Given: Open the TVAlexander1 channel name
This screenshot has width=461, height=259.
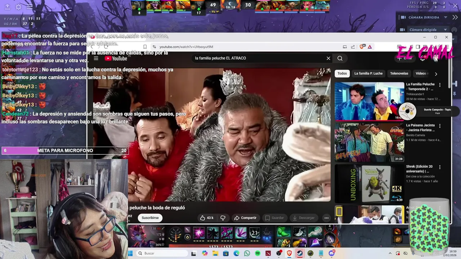Looking at the screenshot, I should (415, 94).
